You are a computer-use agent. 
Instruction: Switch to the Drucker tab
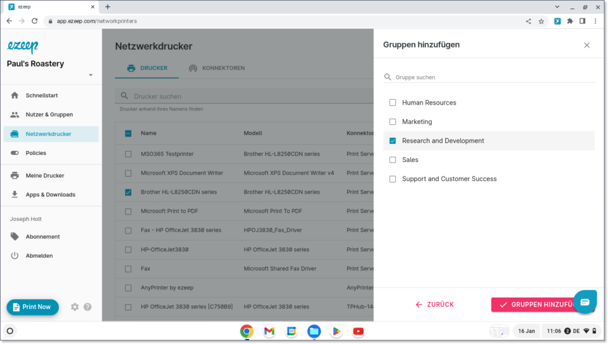[147, 68]
